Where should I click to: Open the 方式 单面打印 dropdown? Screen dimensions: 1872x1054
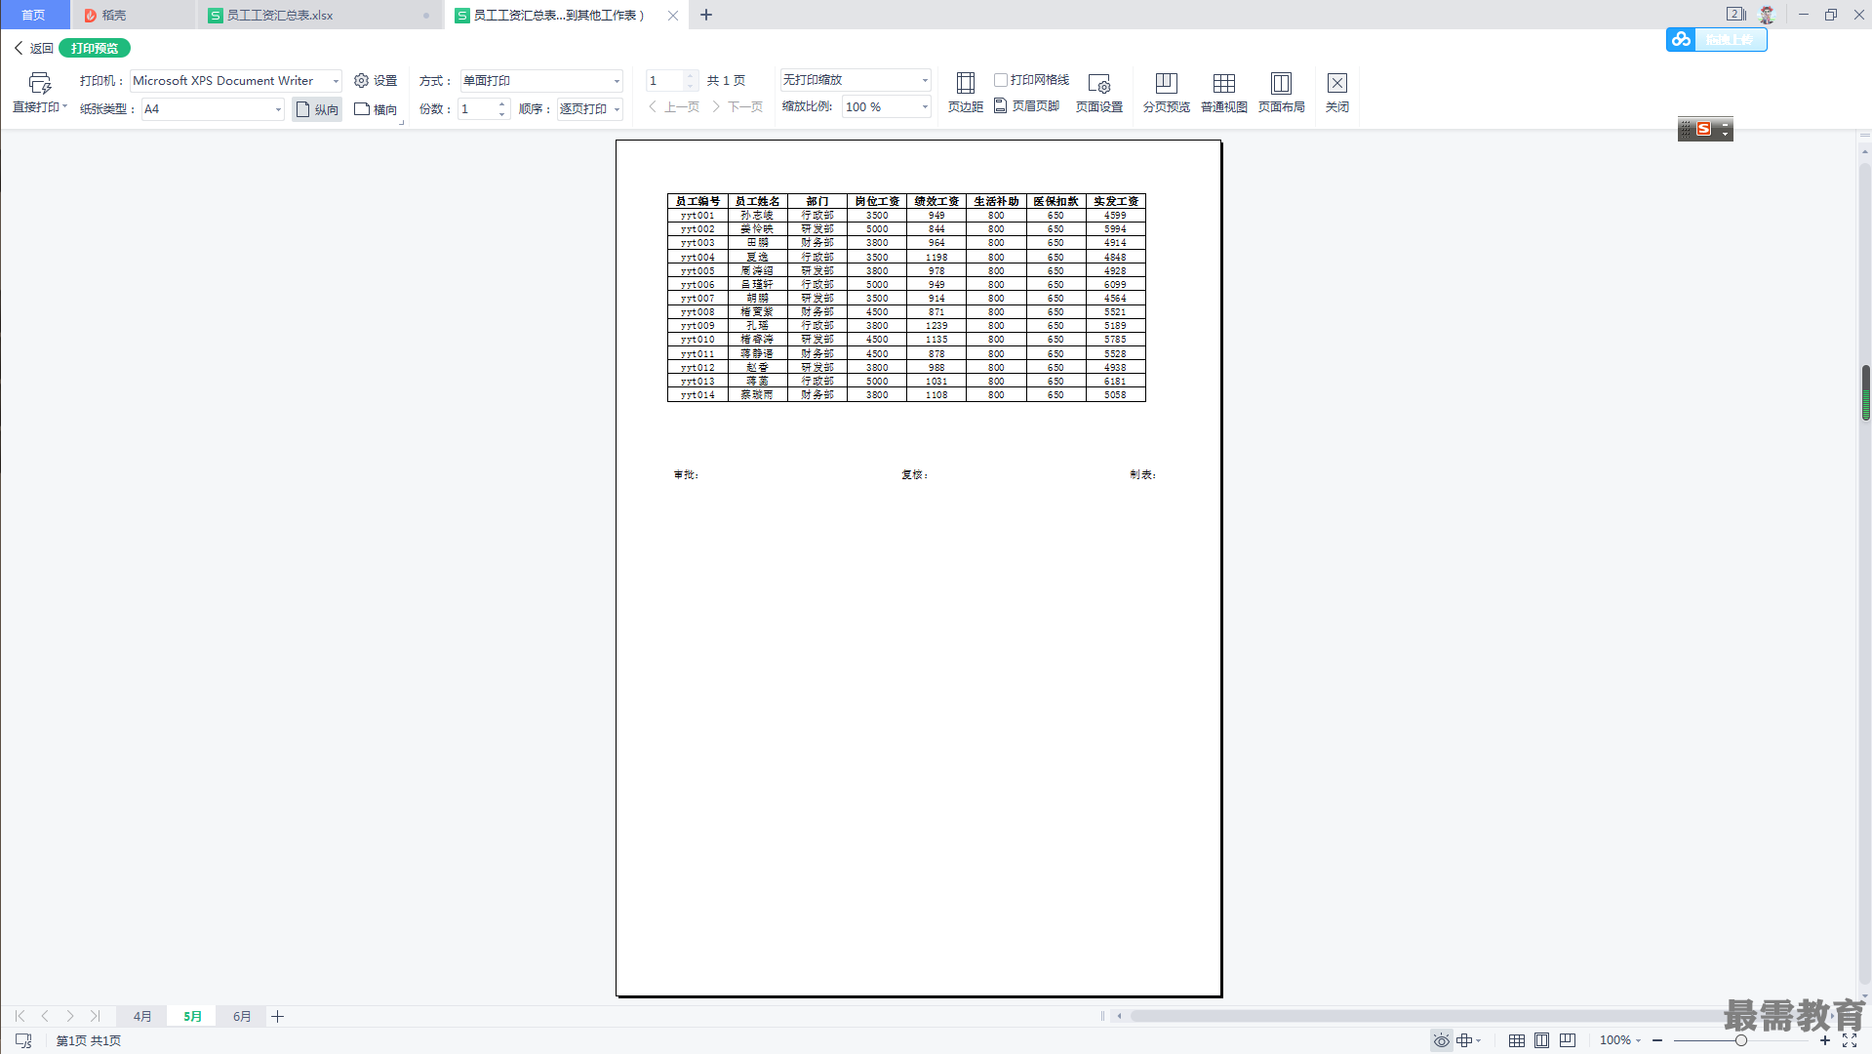point(617,81)
